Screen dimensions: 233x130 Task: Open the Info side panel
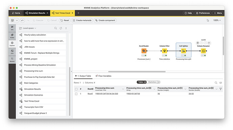(12, 28)
